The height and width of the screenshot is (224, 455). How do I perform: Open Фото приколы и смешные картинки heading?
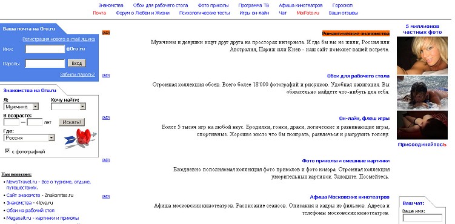click(345, 160)
